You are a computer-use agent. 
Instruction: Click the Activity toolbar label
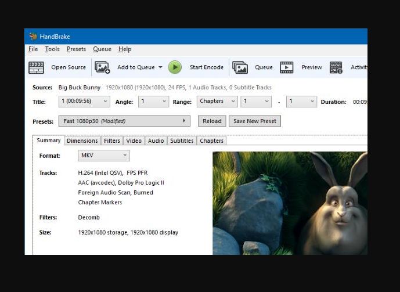359,67
